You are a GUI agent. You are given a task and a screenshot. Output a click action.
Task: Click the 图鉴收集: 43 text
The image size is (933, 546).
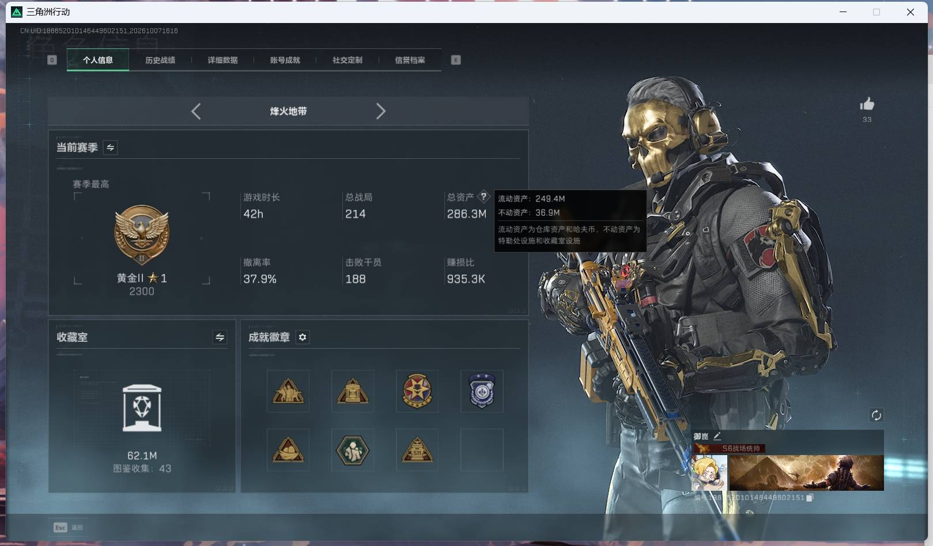point(142,469)
